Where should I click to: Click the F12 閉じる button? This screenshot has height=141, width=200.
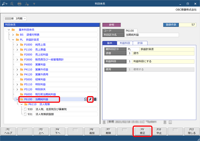click(x=192, y=131)
